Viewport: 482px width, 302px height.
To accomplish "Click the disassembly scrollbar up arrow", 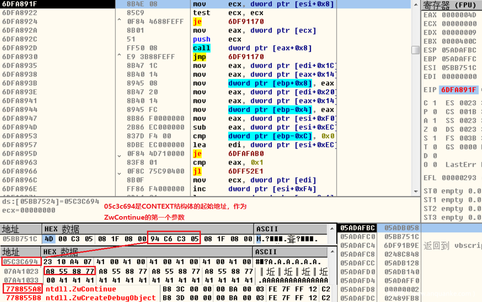I will pyautogui.click(x=415, y=4).
